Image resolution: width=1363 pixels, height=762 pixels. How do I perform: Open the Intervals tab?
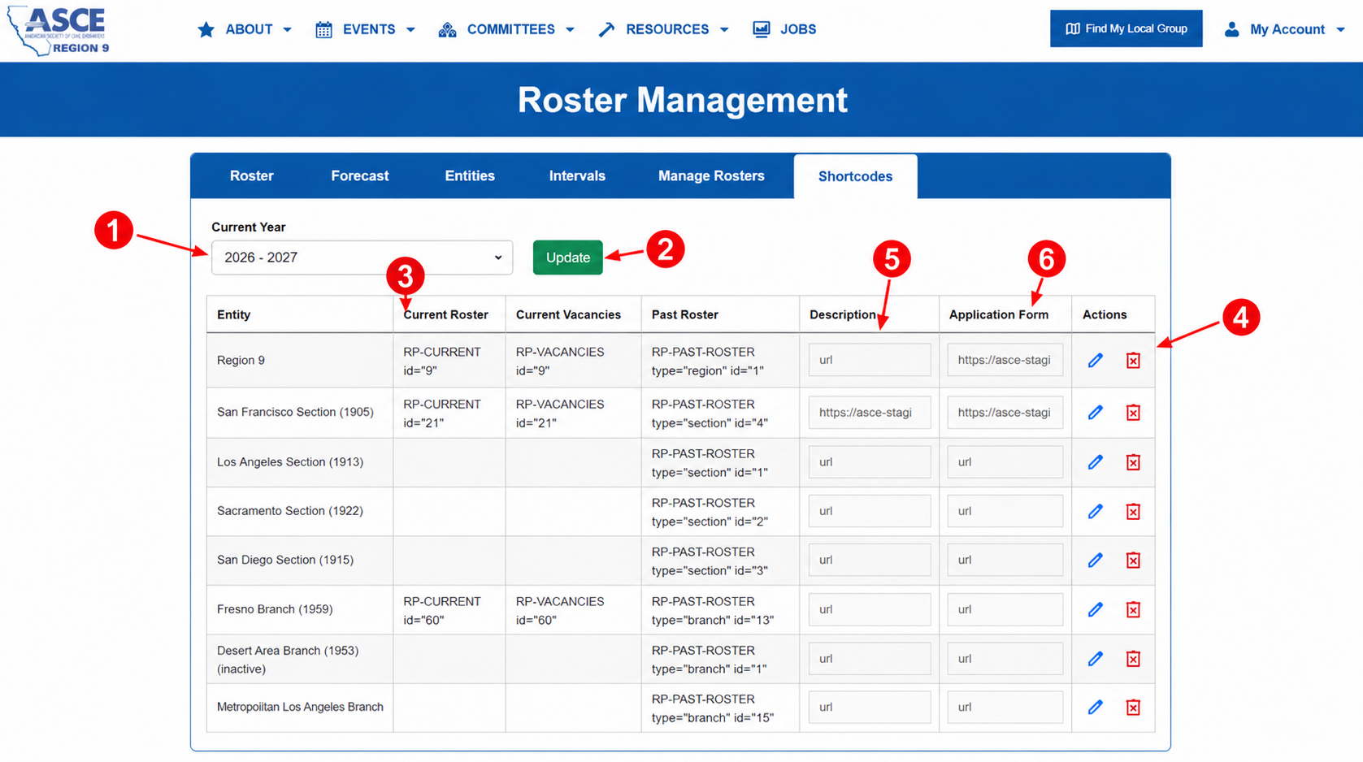coord(577,176)
